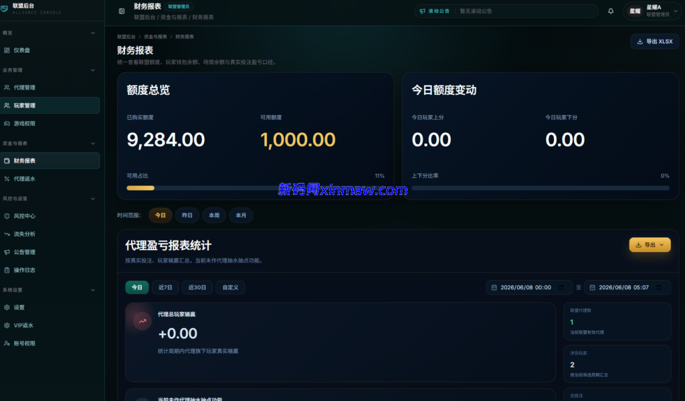Switch report to 近30日 tab

tap(197, 287)
